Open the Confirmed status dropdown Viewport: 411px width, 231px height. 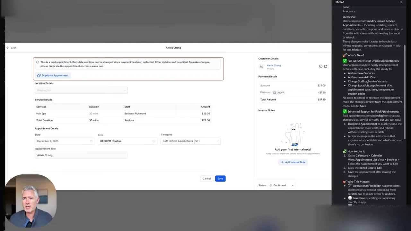coord(282,185)
